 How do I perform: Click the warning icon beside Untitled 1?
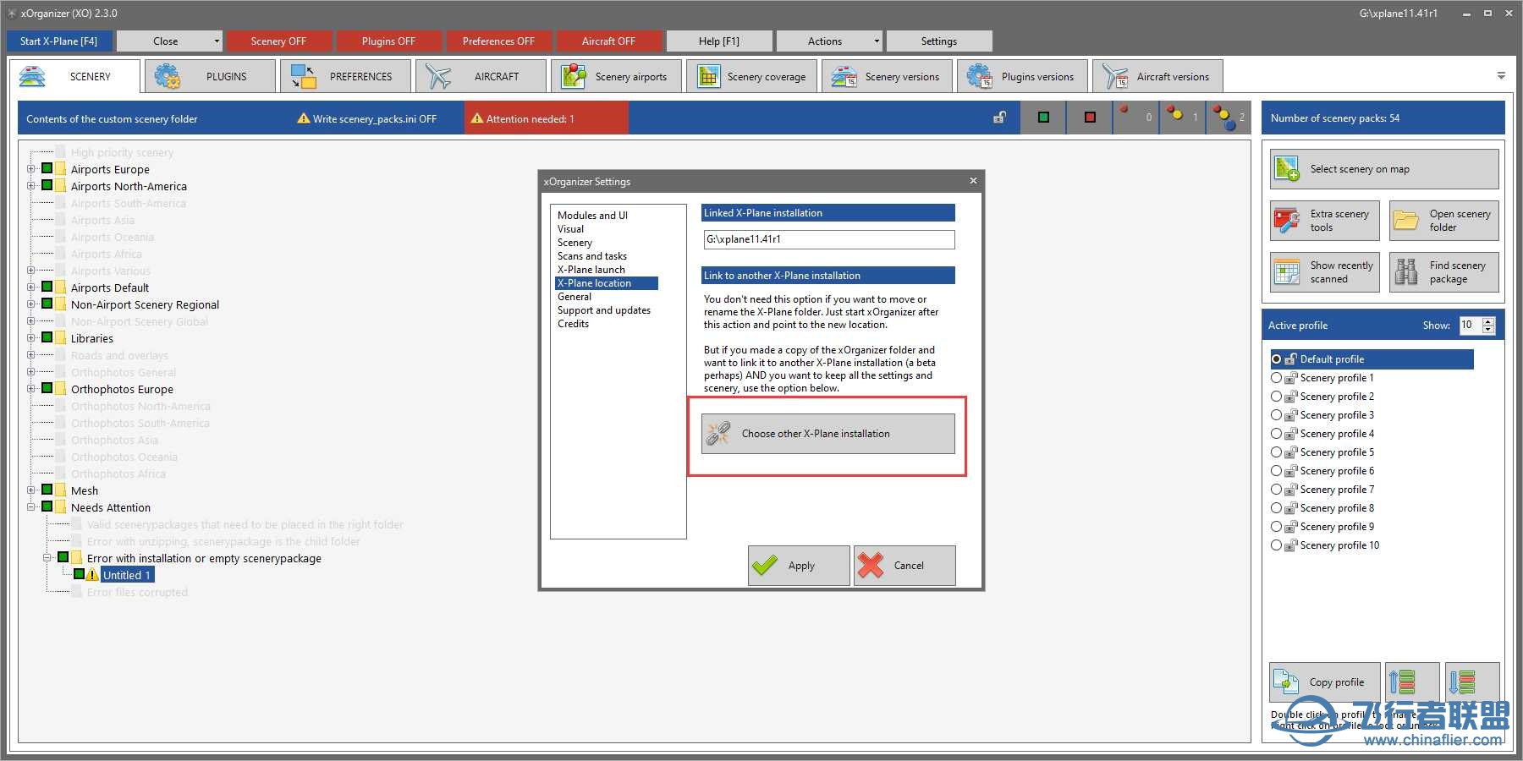(x=92, y=575)
